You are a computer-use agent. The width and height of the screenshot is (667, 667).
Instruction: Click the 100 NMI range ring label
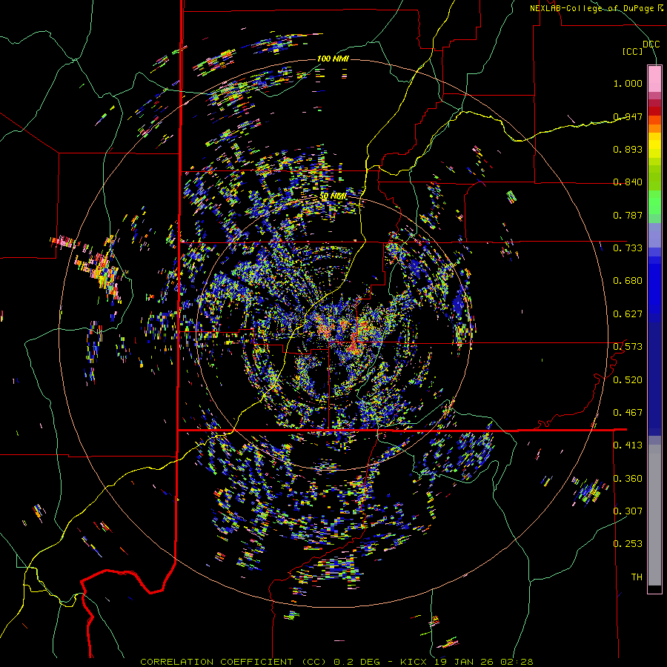pos(333,59)
